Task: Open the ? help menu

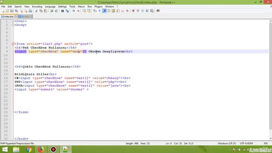Action: click(117, 7)
